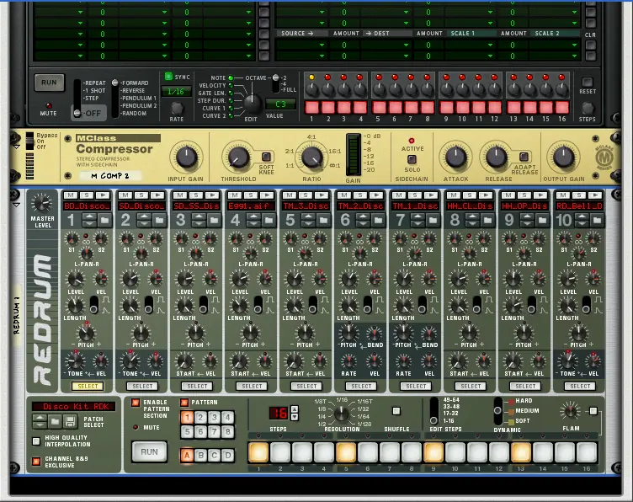Toggle Redrum step 13 pad
The height and width of the screenshot is (502, 633).
(521, 452)
